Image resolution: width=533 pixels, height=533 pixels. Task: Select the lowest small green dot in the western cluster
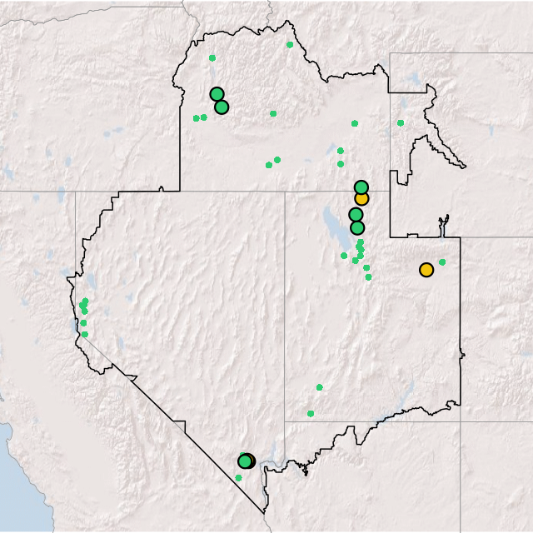(x=84, y=334)
